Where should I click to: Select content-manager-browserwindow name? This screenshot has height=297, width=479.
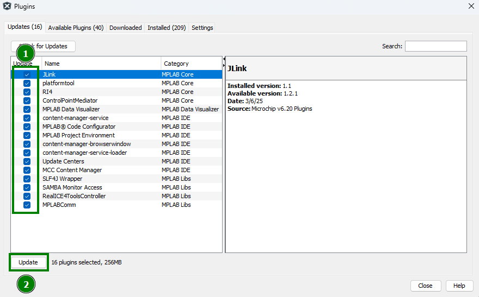[87, 144]
